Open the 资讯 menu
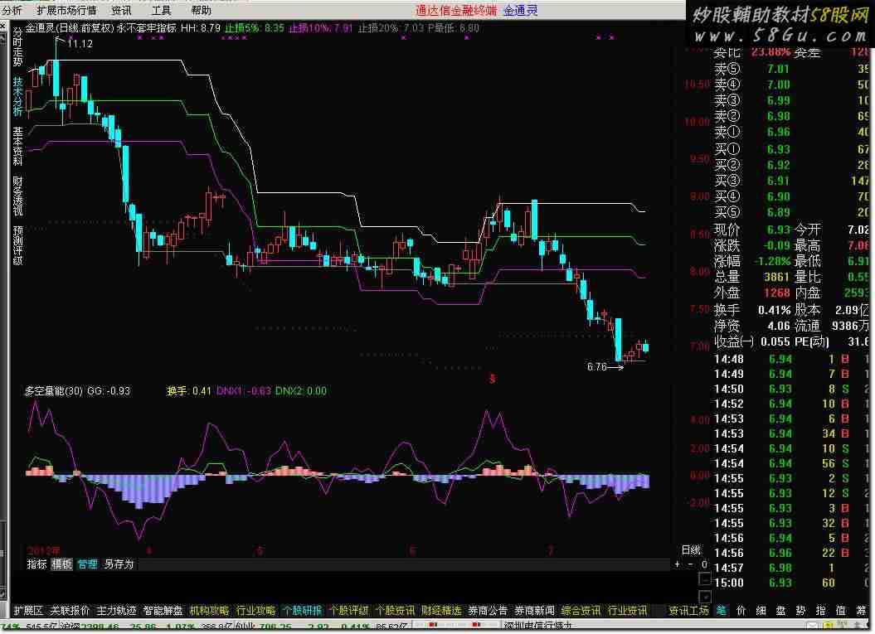Viewport: 875px width, 634px height. [121, 10]
